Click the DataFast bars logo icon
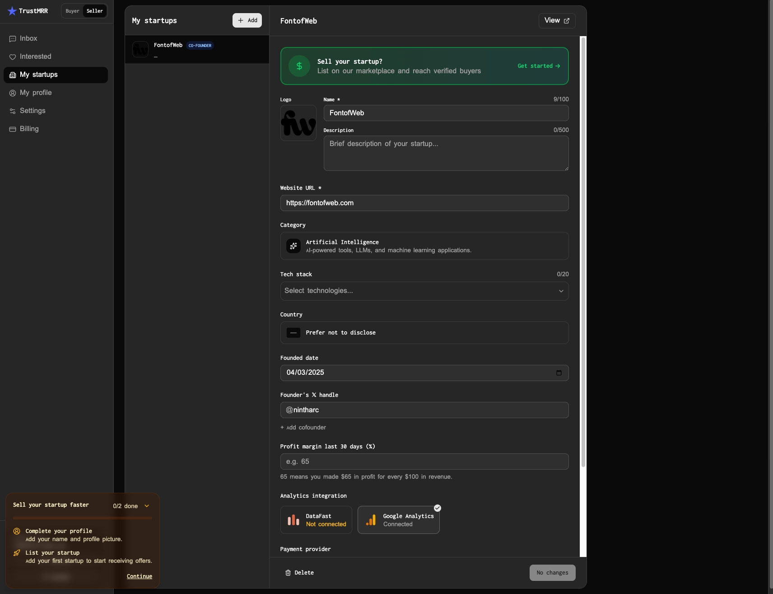This screenshot has width=773, height=594. click(x=293, y=520)
